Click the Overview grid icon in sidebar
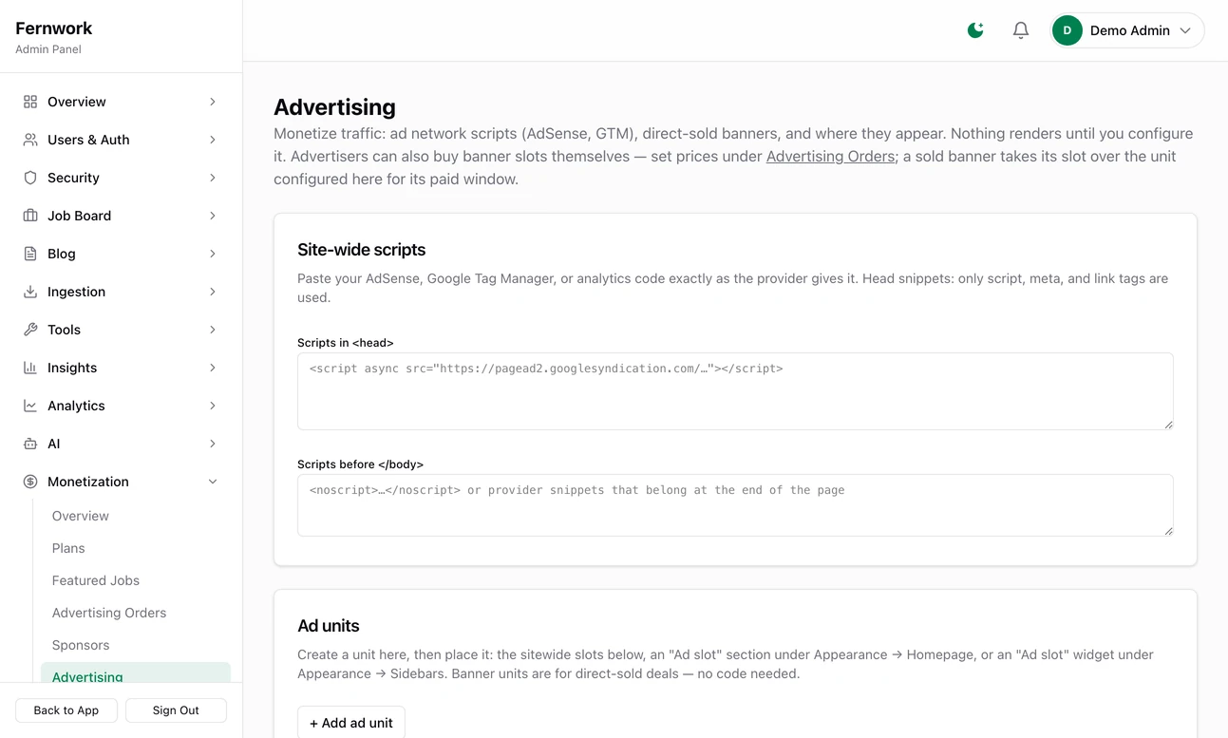This screenshot has height=738, width=1228. [30, 102]
